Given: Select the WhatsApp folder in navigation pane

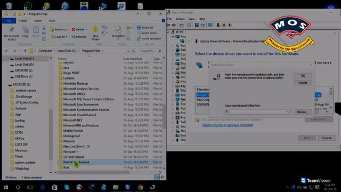Looking at the screenshot, I should (x=22, y=169).
